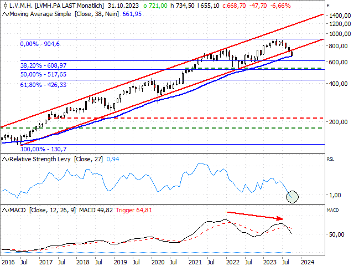
Task: Click the Relative Strength Levy line icon
Action: pyautogui.click(x=5, y=160)
